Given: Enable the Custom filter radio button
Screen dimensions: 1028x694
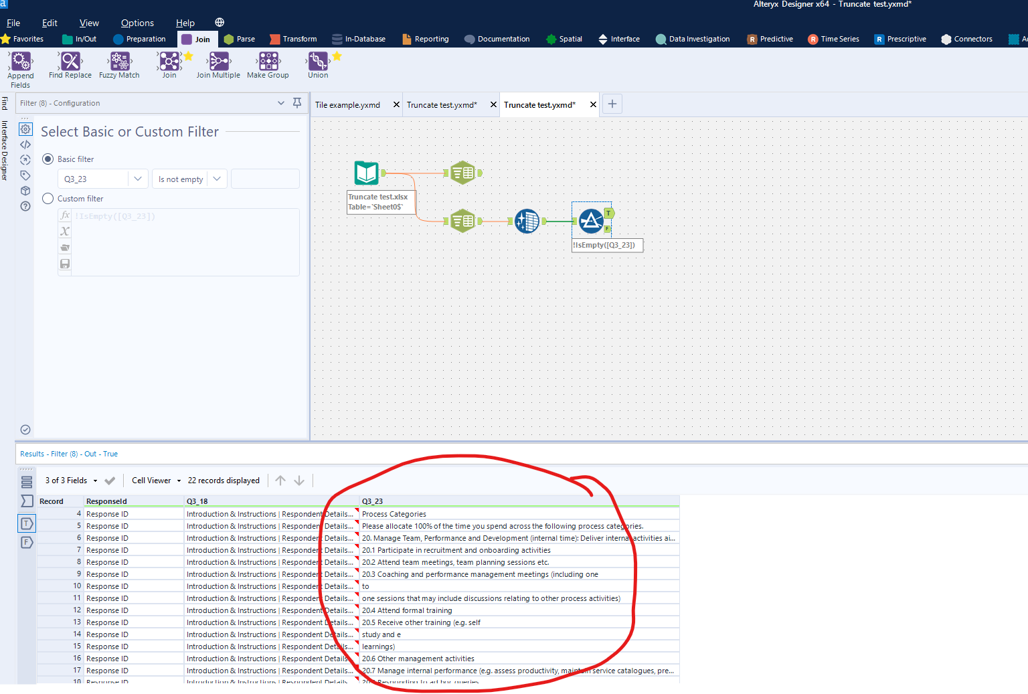Looking at the screenshot, I should tap(48, 198).
